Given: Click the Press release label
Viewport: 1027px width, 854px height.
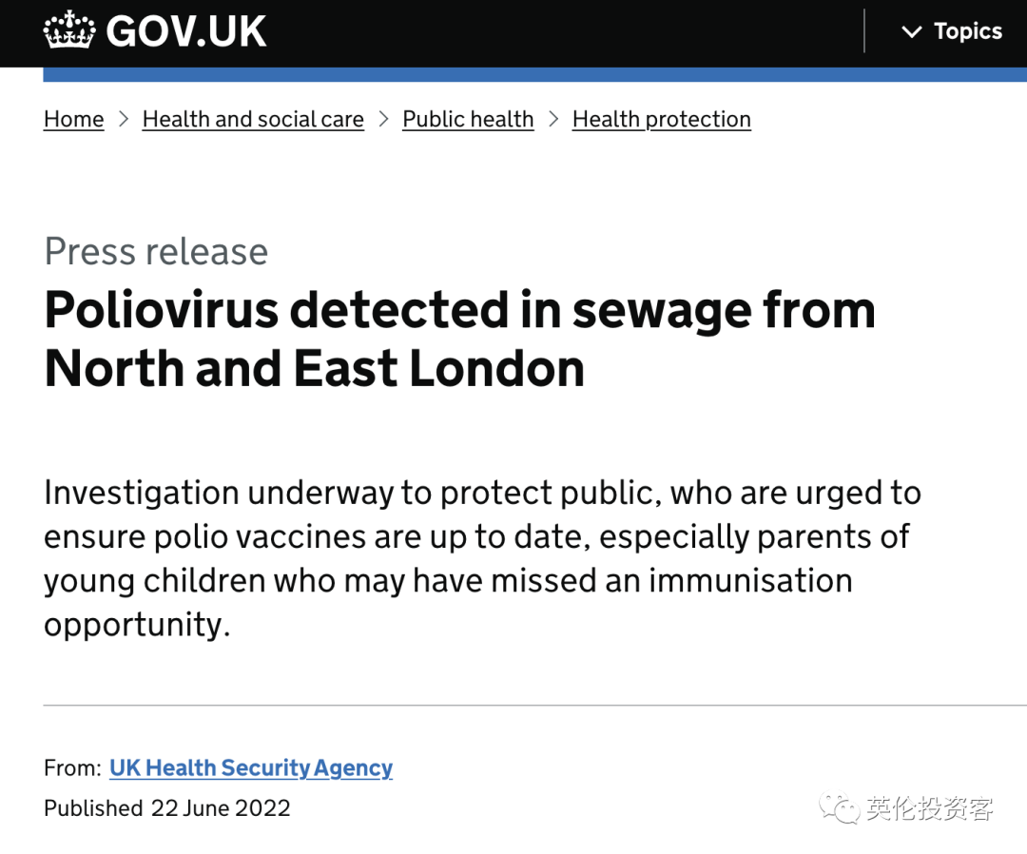Looking at the screenshot, I should click(157, 251).
